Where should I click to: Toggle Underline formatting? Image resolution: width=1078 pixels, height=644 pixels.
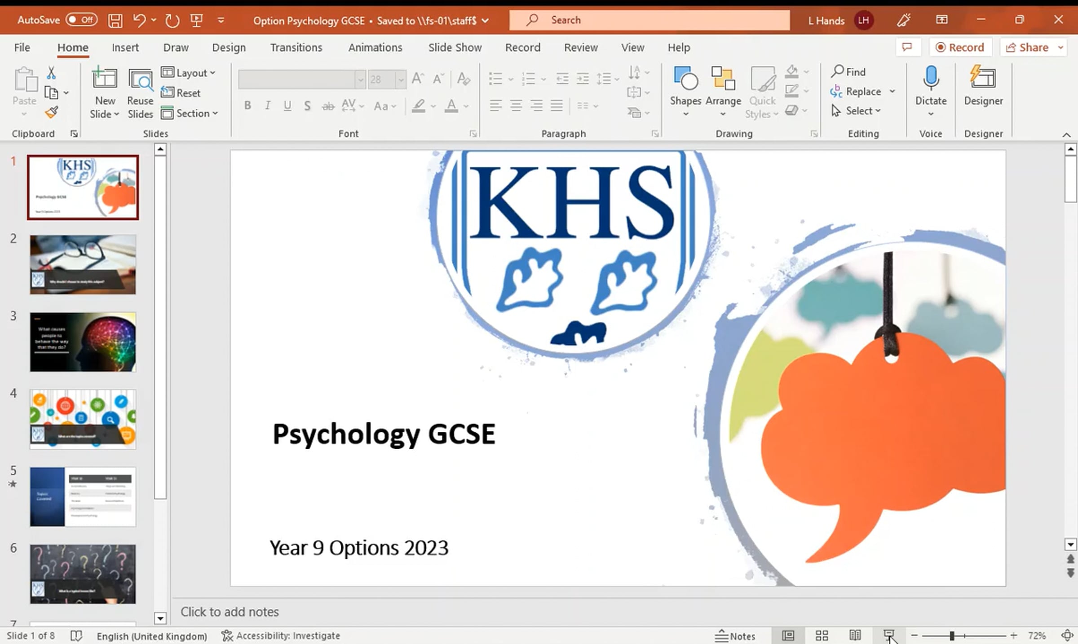click(287, 105)
